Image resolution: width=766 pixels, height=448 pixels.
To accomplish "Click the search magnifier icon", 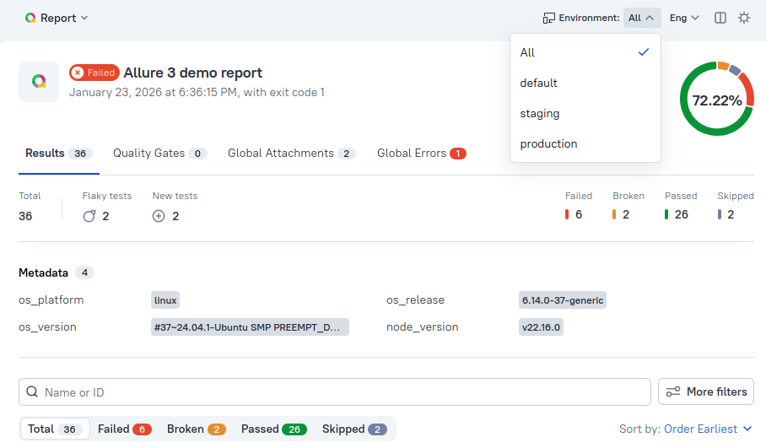I will 32,391.
